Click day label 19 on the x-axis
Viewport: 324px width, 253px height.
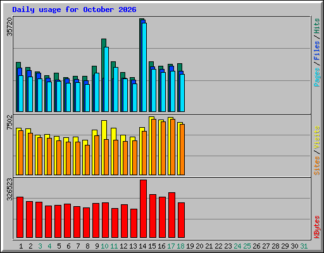190,246
